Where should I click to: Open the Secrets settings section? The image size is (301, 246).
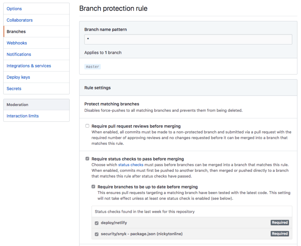tap(14, 88)
